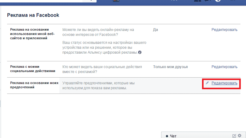Open new message compose icon in chat bar
Image resolution: width=246 pixels, height=138 pixels.
coord(234,136)
